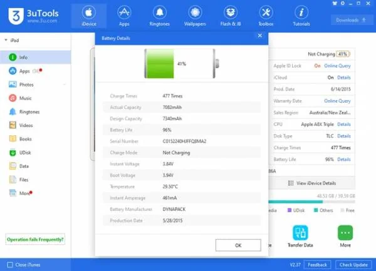The image size is (376, 271).
Task: Select the serial number C0152240HJFFQ8MA2
Action: coord(184,141)
